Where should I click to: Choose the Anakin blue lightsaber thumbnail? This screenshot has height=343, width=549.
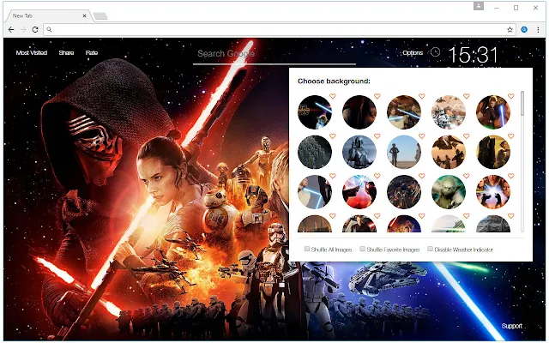[493, 112]
